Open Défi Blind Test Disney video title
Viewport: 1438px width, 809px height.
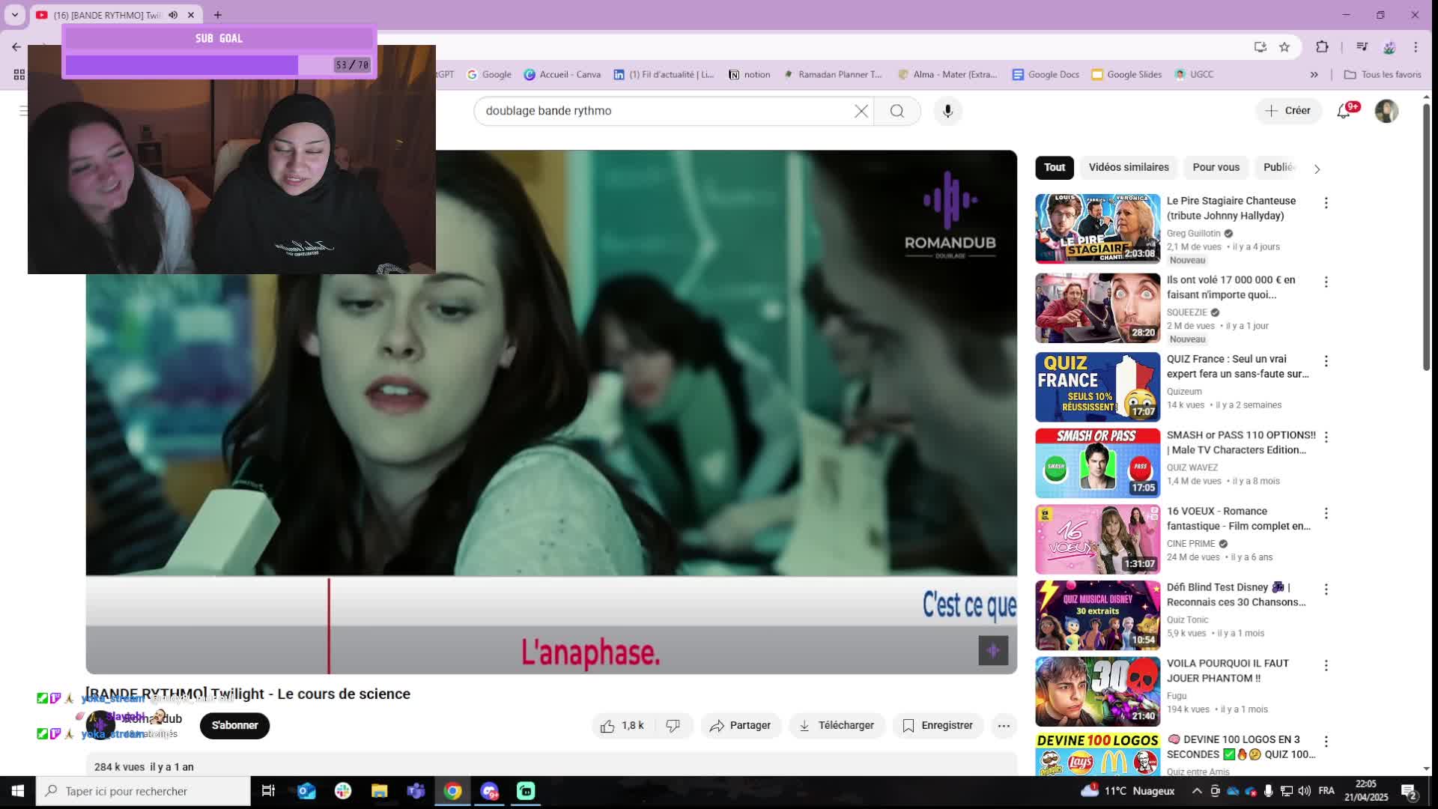point(1236,595)
